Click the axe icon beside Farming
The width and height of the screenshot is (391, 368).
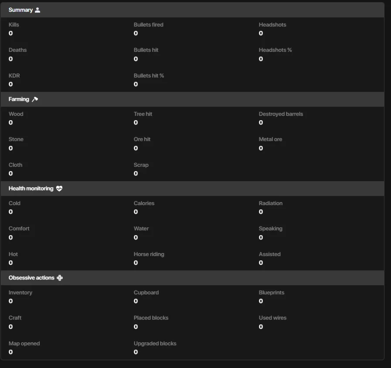tap(35, 99)
